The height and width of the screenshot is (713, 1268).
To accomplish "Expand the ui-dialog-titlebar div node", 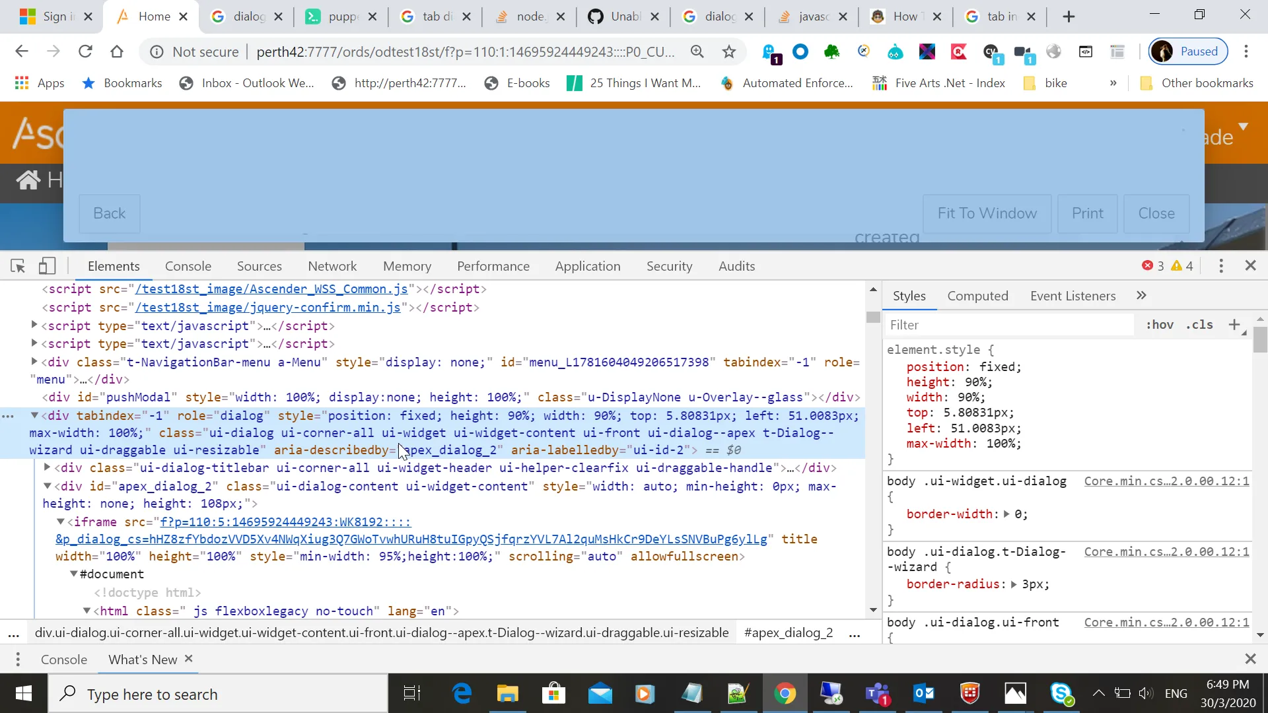I will pos(47,467).
